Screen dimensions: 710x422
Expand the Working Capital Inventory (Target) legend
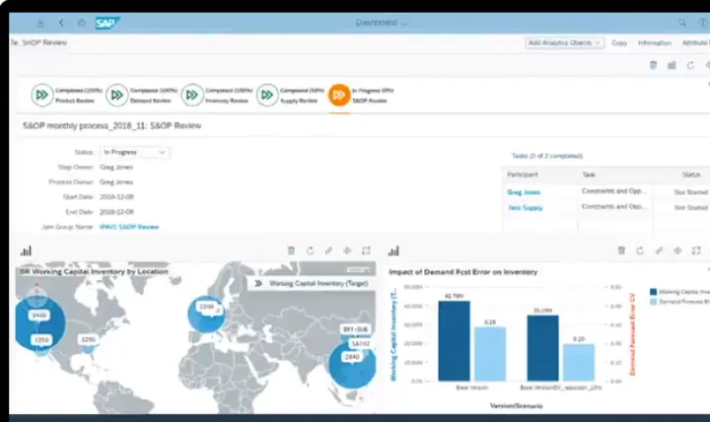pyautogui.click(x=258, y=283)
